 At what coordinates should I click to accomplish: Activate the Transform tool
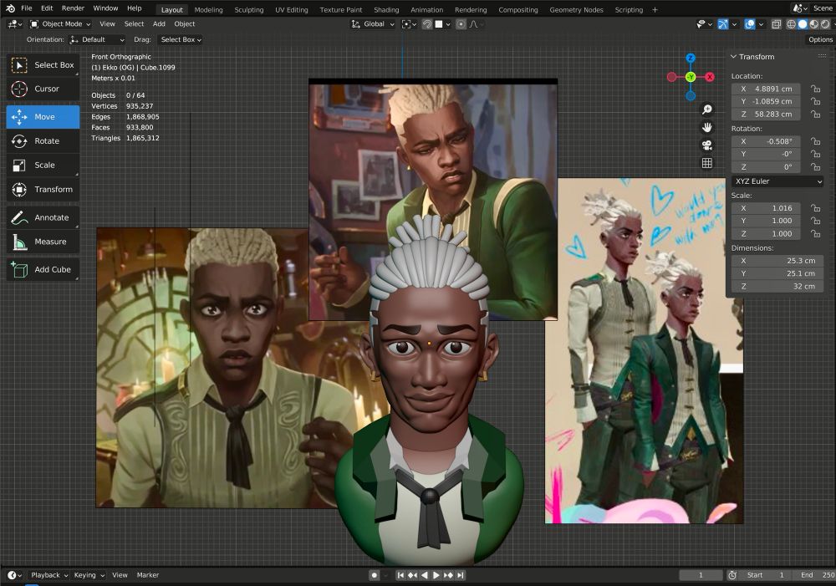[x=43, y=189]
